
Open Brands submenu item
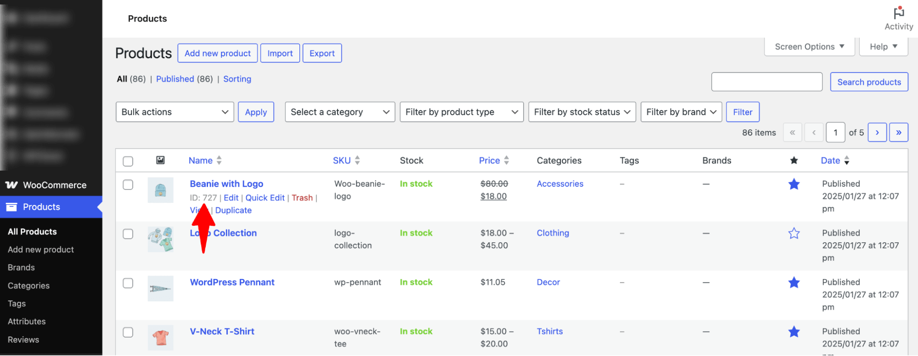click(x=21, y=267)
